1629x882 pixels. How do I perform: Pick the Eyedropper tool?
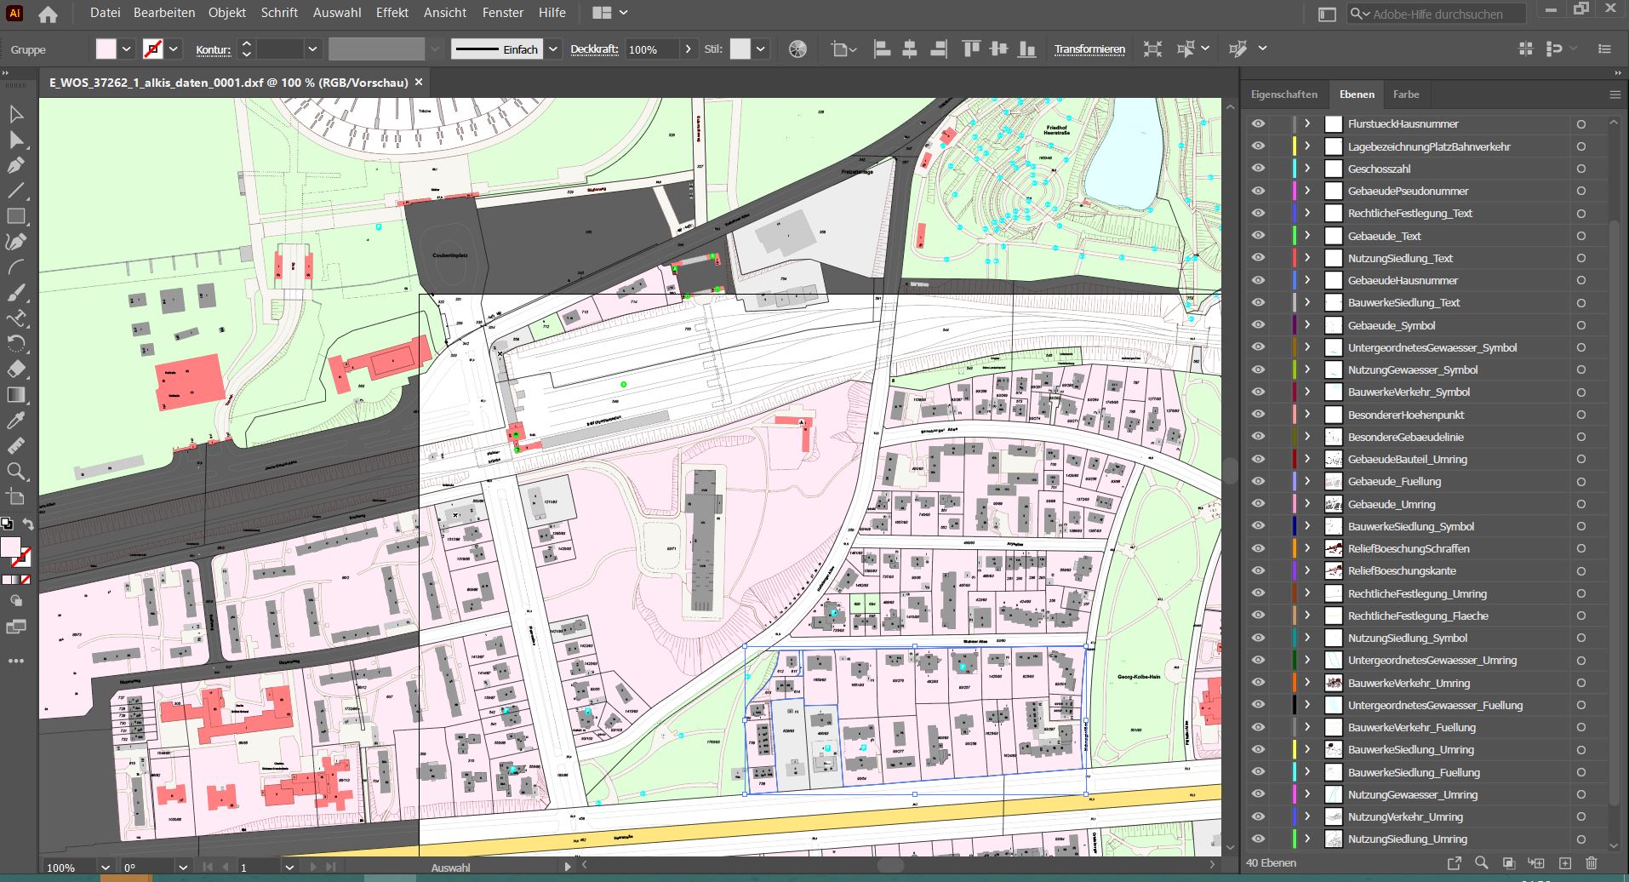pyautogui.click(x=15, y=421)
